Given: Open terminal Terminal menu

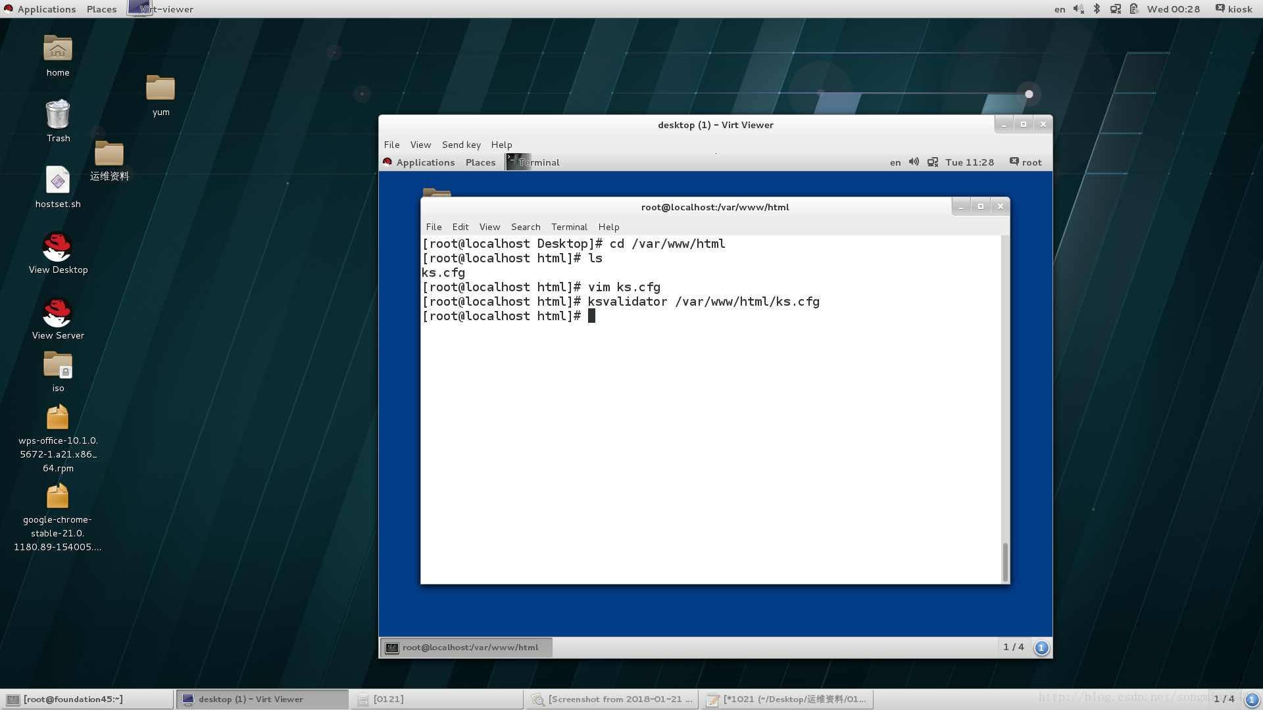Looking at the screenshot, I should tap(569, 227).
